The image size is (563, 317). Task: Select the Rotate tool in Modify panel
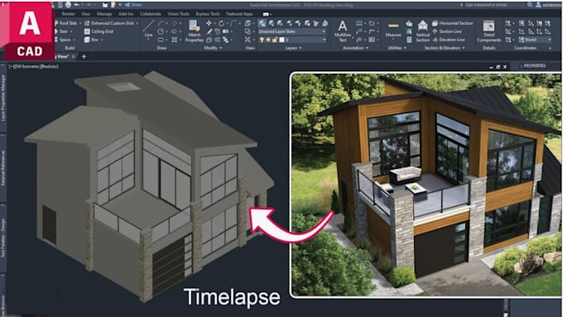[221, 23]
